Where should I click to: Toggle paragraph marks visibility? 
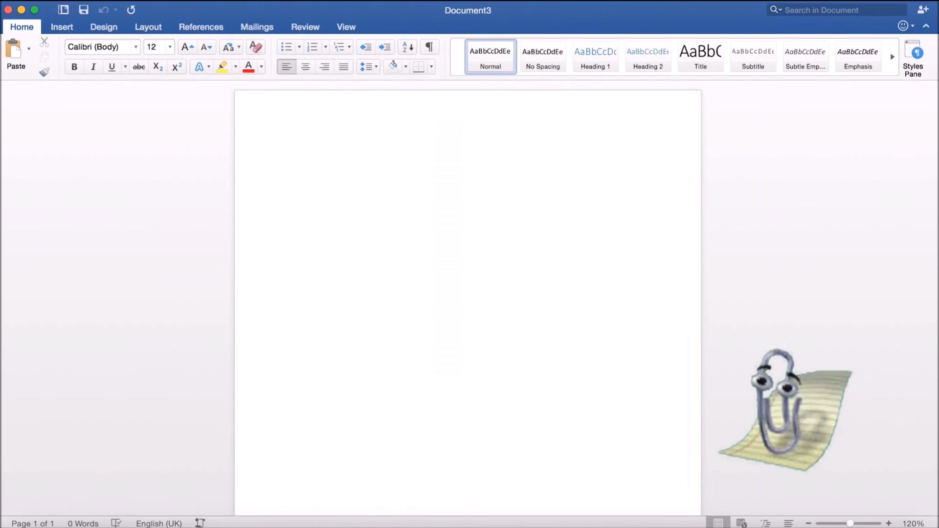point(429,46)
